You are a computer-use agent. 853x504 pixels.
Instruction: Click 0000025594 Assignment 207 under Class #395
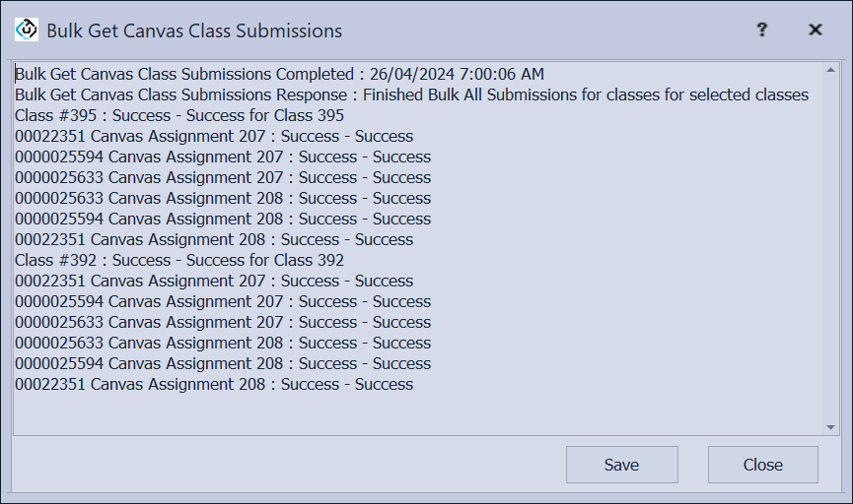point(223,157)
